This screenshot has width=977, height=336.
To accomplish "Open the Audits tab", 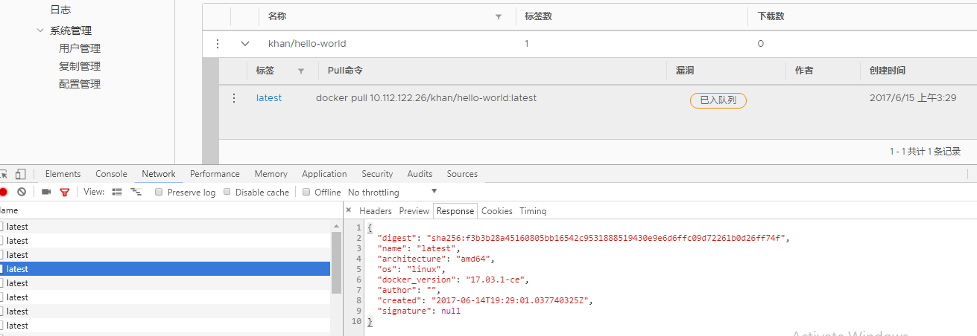I will (420, 174).
